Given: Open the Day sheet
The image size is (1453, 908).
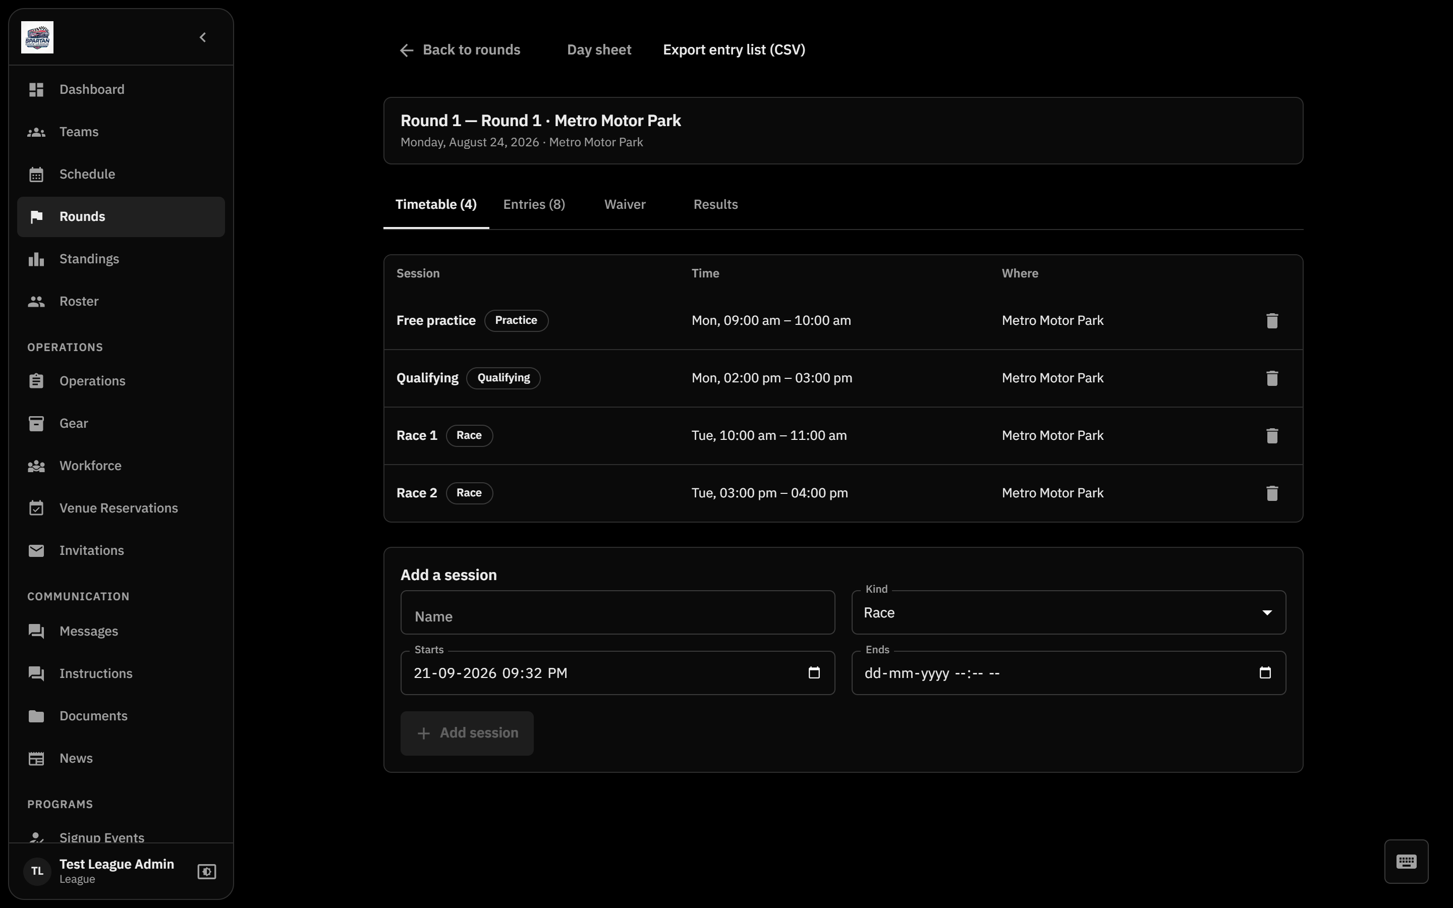Looking at the screenshot, I should click(x=599, y=50).
